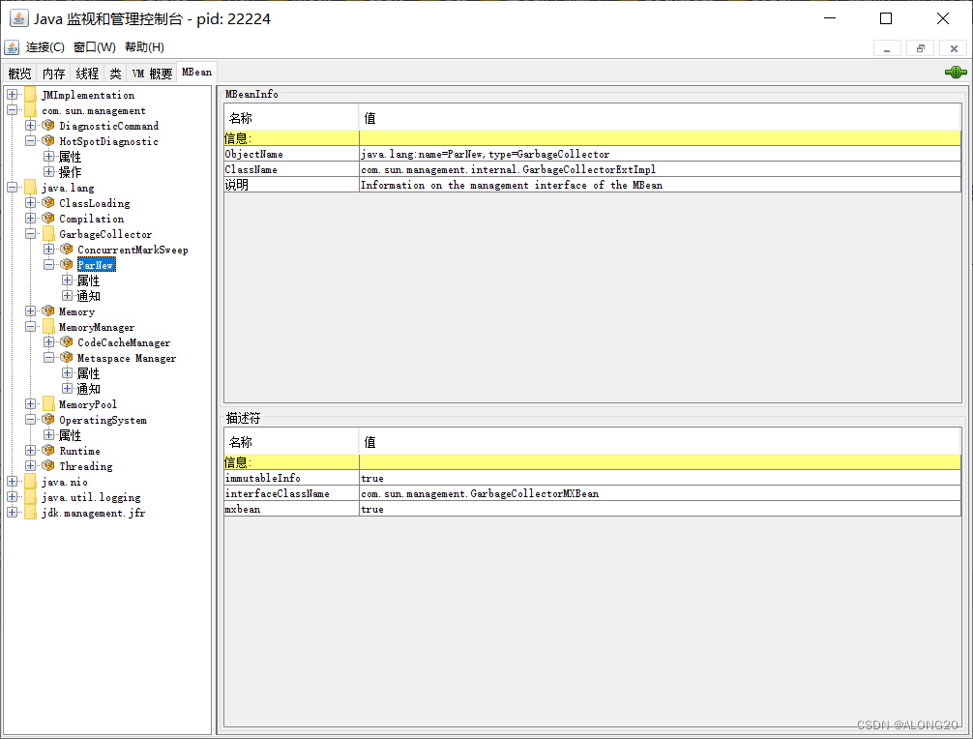Click the java.nio folder icon
This screenshot has height=739, width=973.
[x=30, y=482]
